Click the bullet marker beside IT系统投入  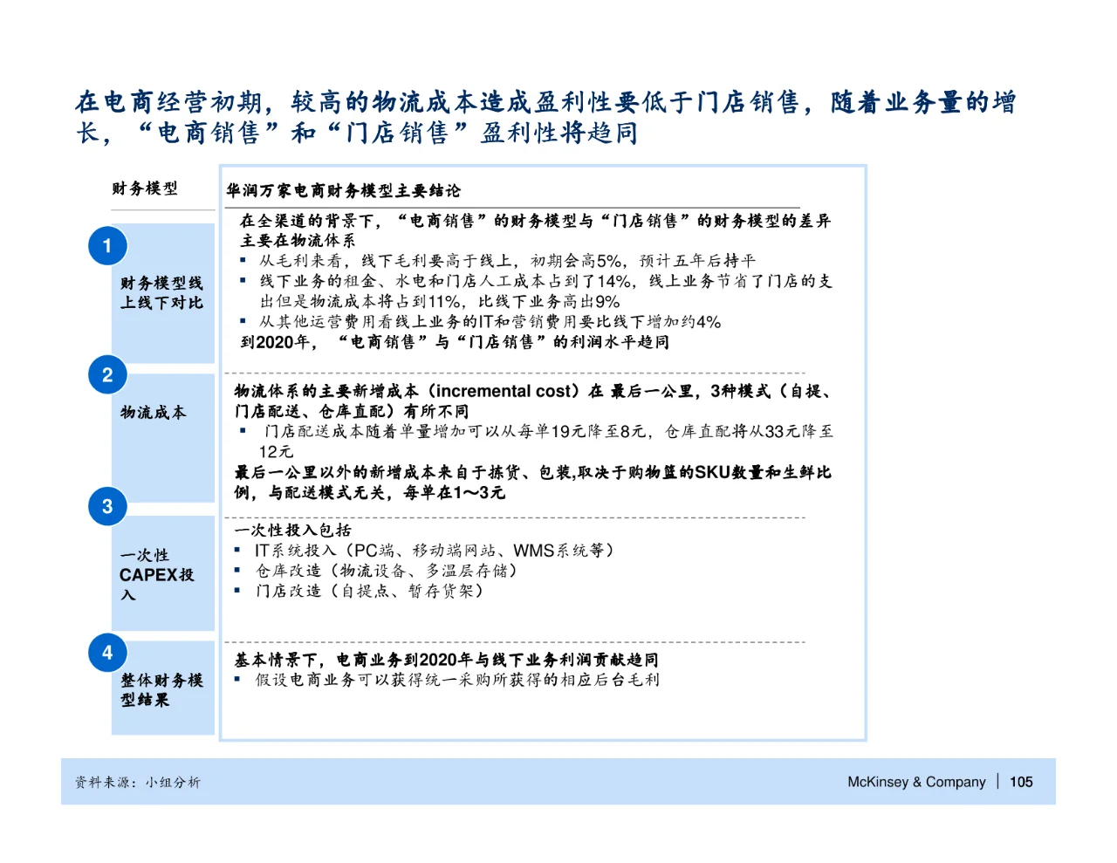click(236, 551)
